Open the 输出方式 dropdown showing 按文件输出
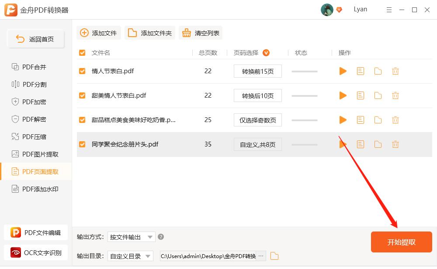The height and width of the screenshot is (269, 437). (131, 237)
